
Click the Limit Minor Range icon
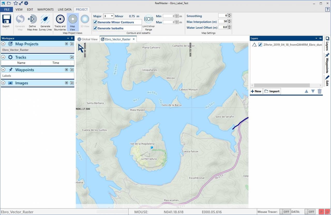tap(148, 19)
